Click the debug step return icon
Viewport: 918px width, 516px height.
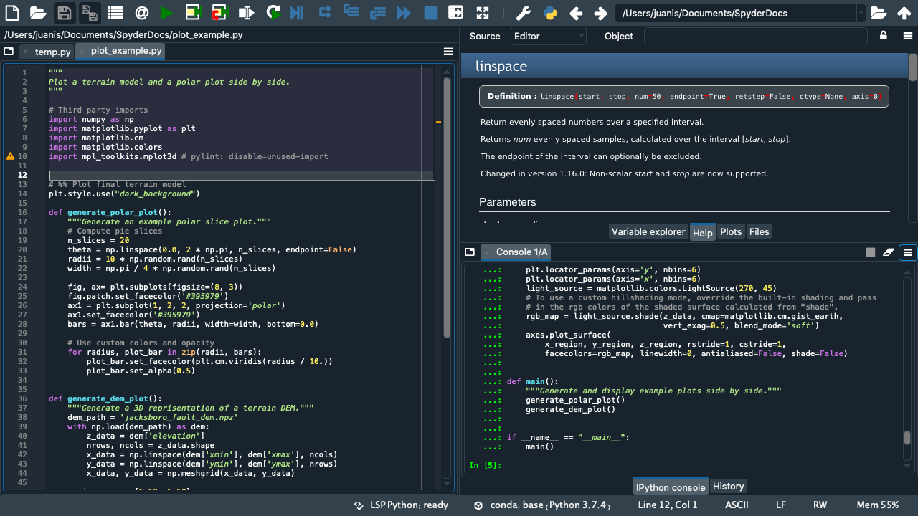377,12
